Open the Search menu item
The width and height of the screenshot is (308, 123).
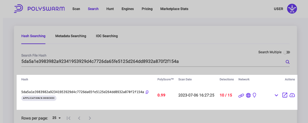point(93,9)
